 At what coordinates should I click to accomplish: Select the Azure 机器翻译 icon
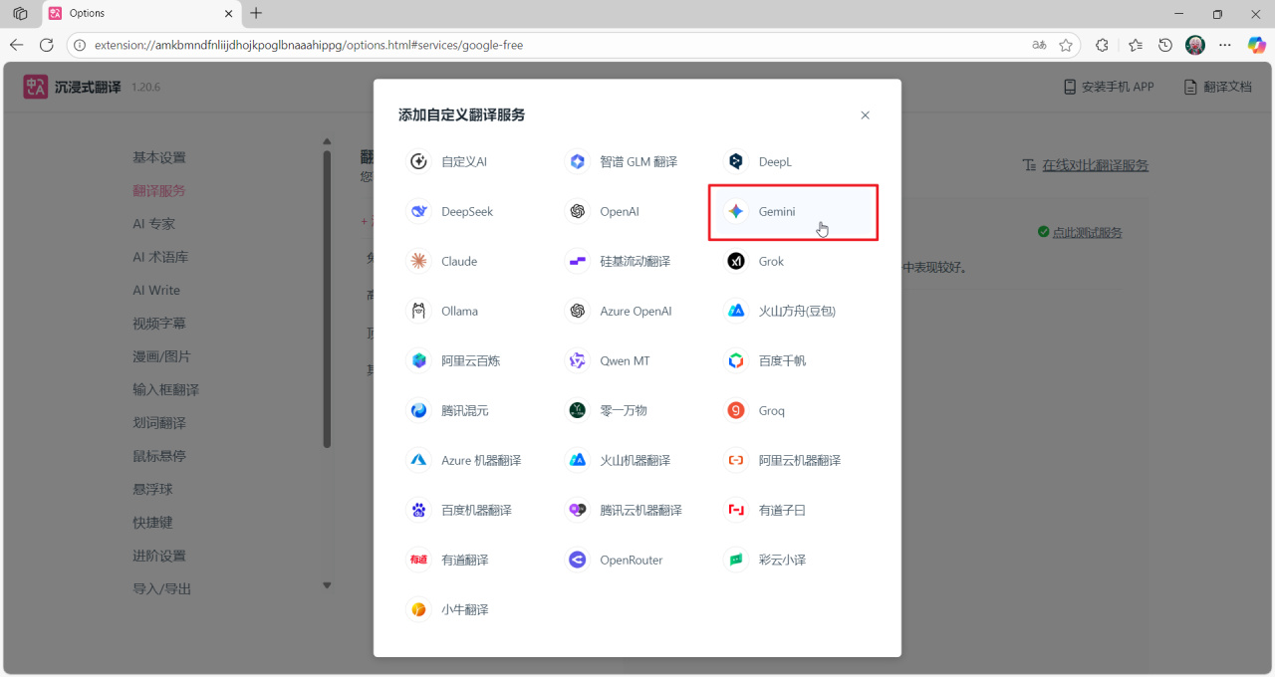coord(419,460)
